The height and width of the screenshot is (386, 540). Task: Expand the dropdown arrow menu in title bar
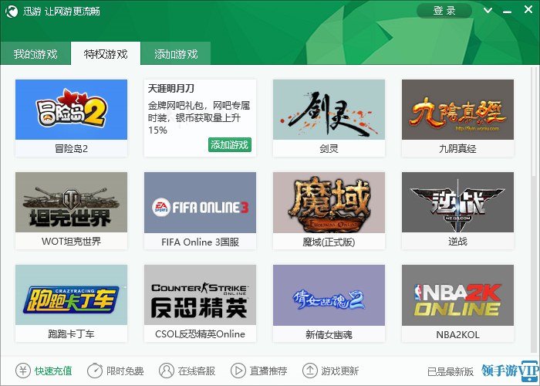tap(488, 10)
